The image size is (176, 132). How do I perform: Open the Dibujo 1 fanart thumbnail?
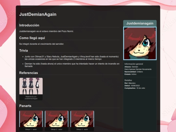[x=31, y=119]
